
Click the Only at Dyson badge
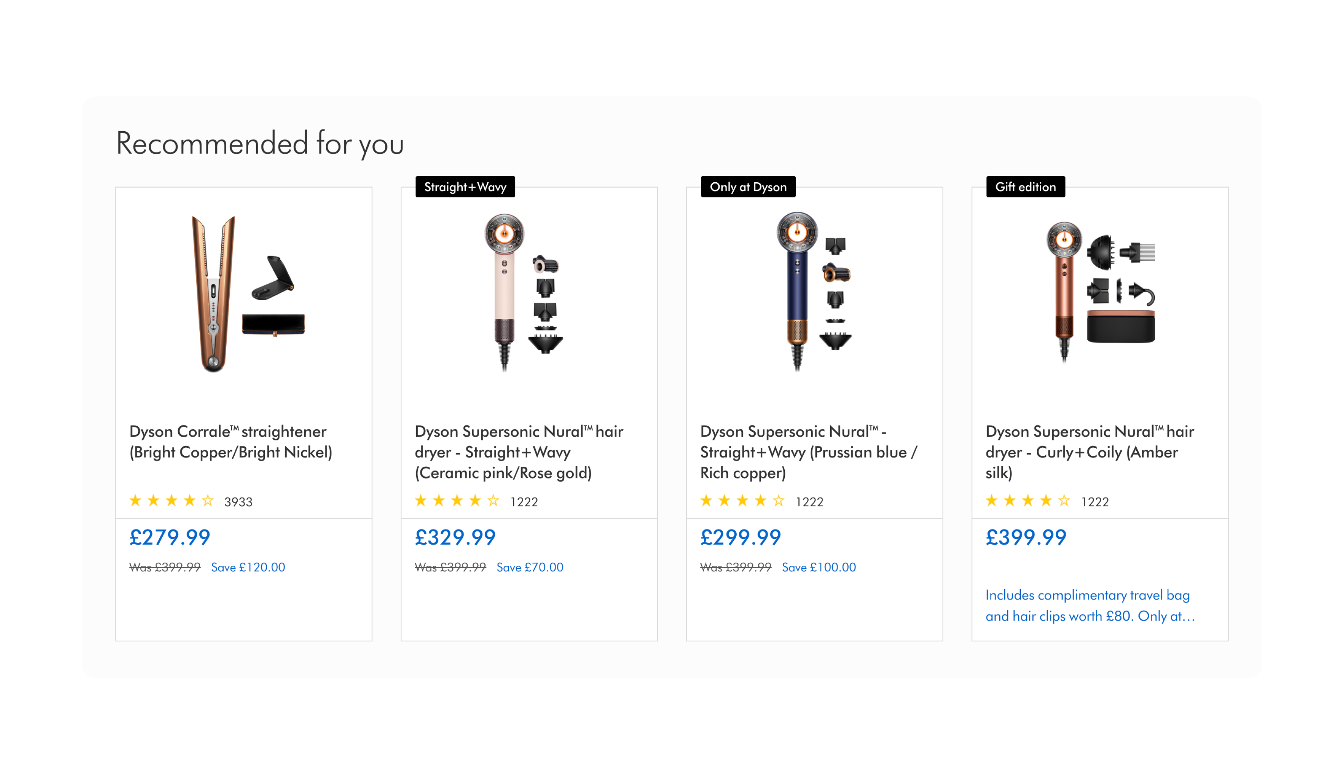(x=748, y=187)
